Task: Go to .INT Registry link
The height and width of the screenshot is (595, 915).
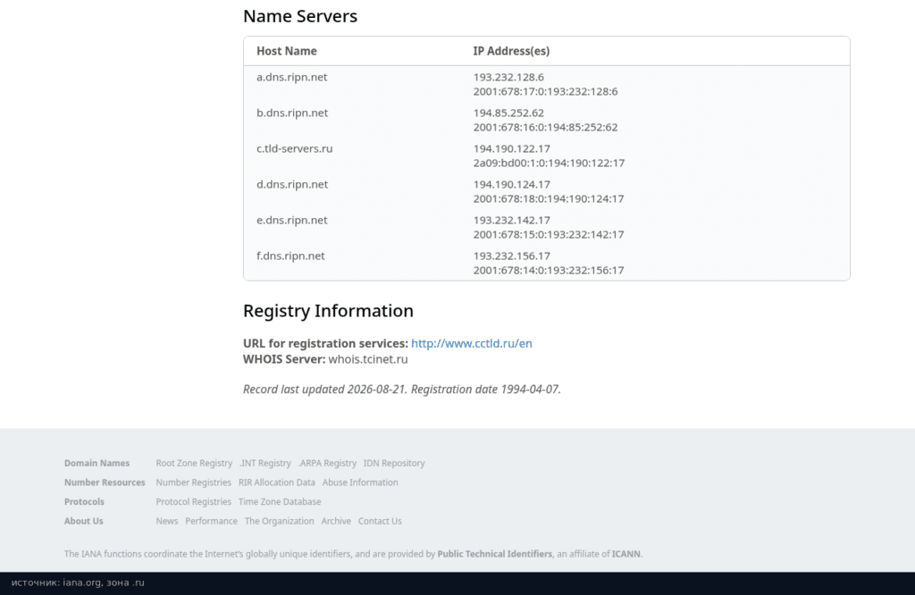Action: coord(264,463)
